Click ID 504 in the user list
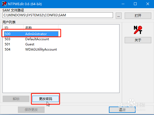 (7, 49)
